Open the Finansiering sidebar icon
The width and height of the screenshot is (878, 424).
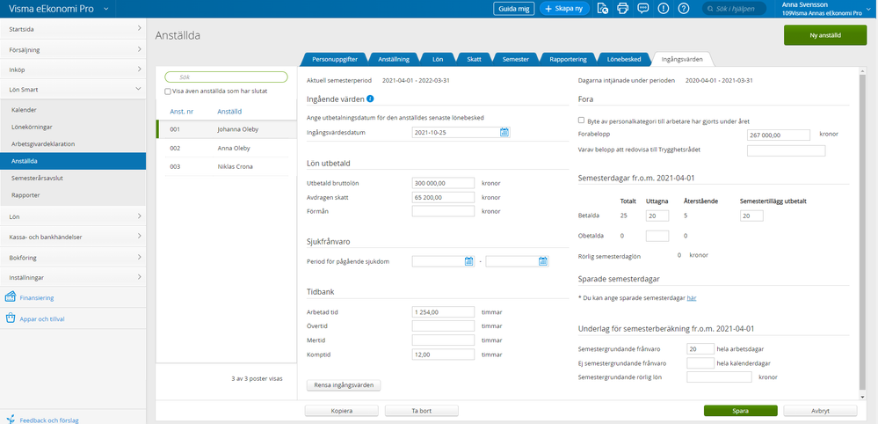[x=11, y=297]
